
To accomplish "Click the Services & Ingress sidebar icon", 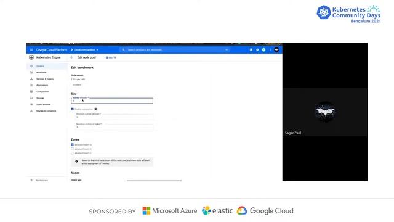I will [x=31, y=79].
